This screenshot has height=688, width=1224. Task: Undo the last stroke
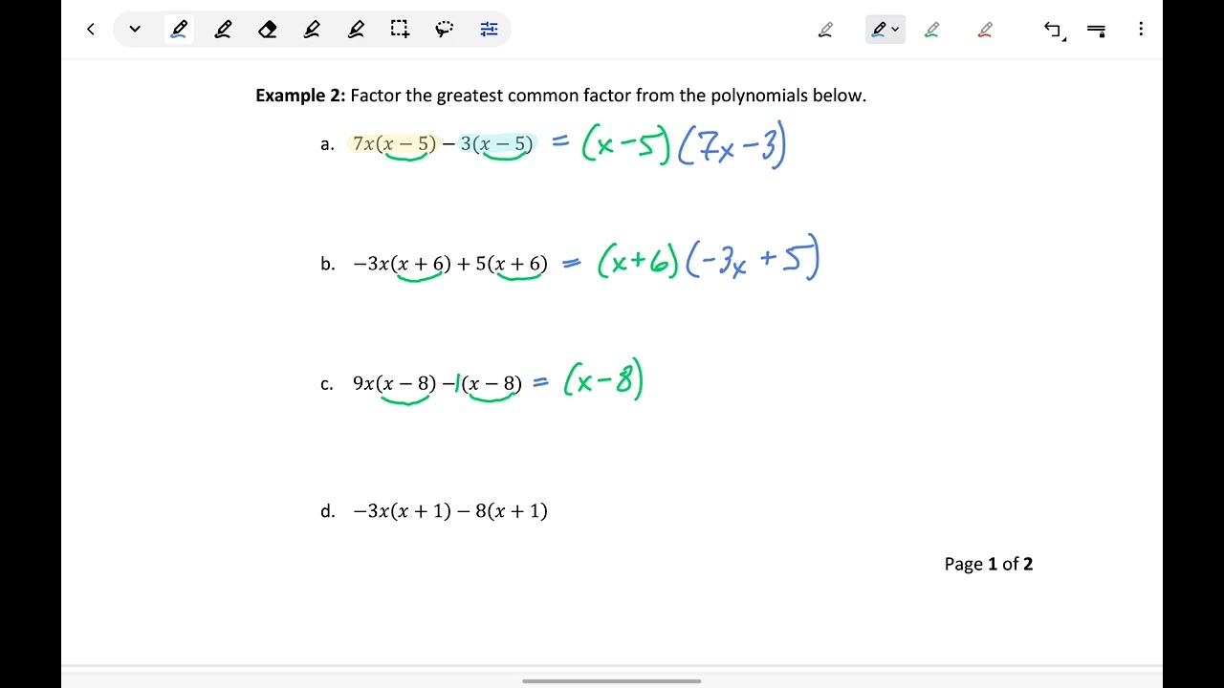coord(1054,30)
